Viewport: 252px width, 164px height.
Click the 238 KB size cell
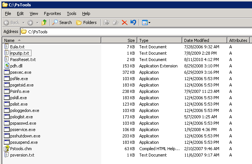point(129,91)
